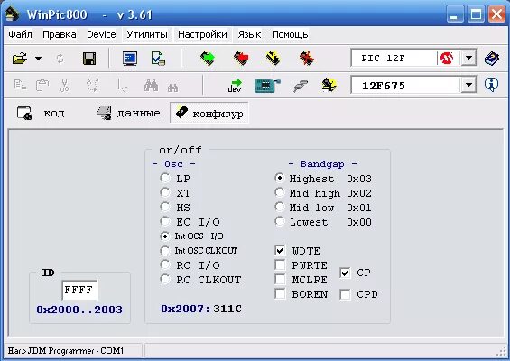Screen dimensions: 510x361
Task: Click the grayed scissors cut icon
Action: 64,86
